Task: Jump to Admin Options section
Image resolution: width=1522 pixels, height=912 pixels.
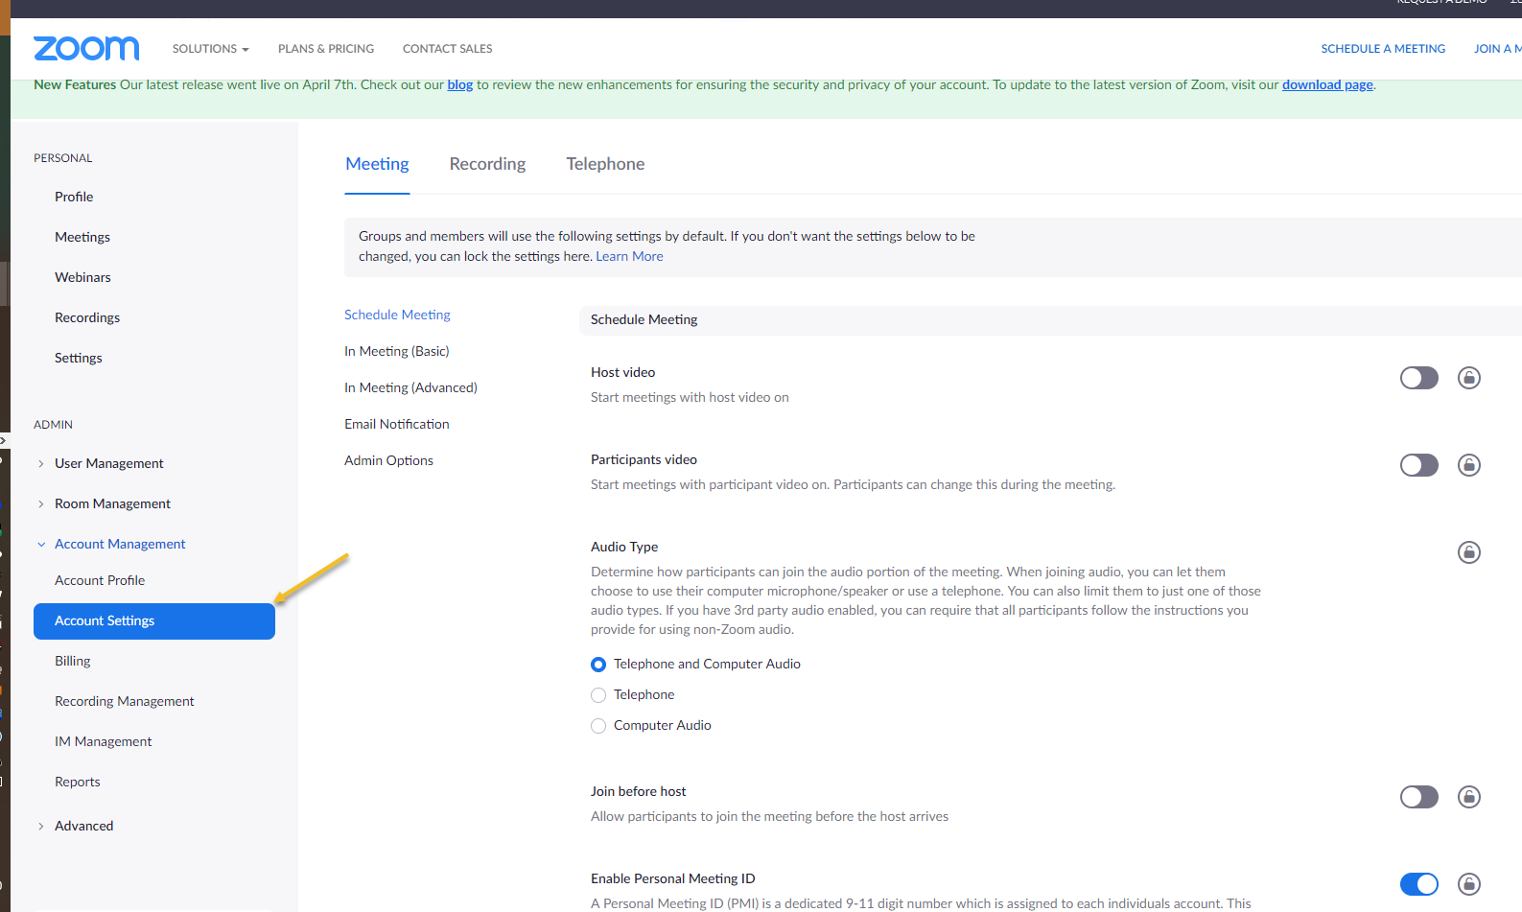Action: pos(388,460)
